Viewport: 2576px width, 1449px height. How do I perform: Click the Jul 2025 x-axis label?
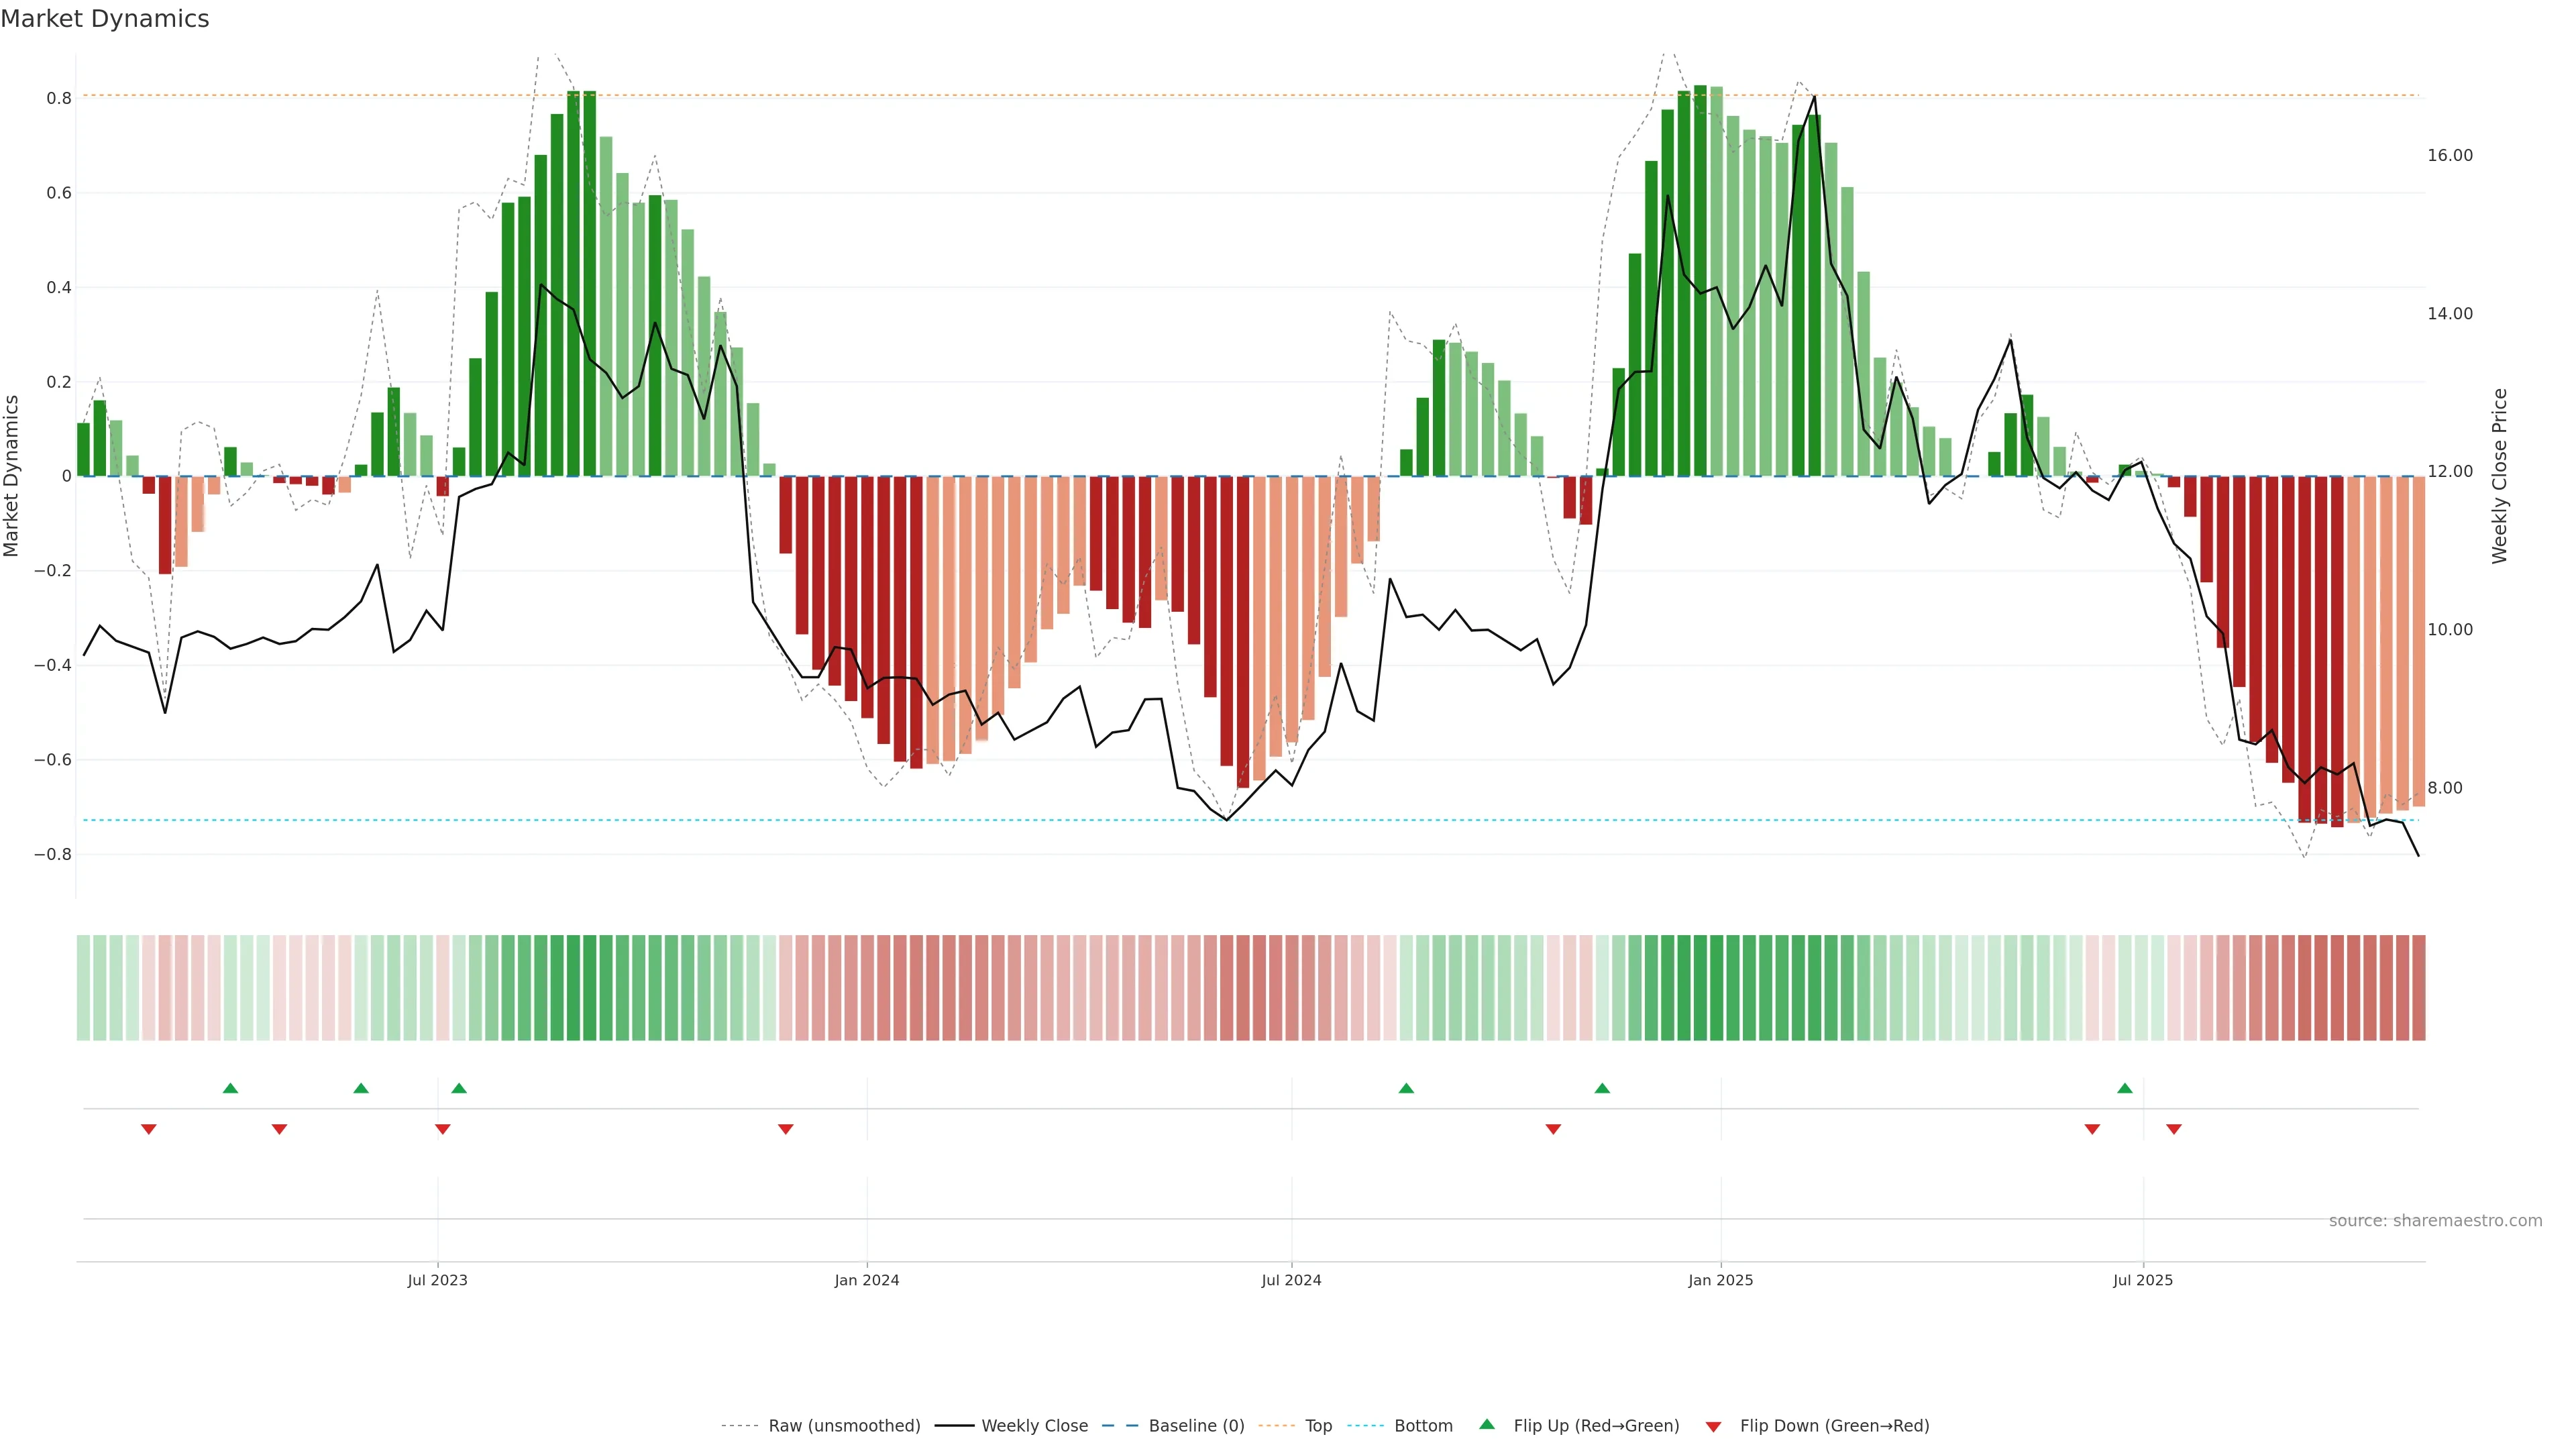tap(2142, 1280)
